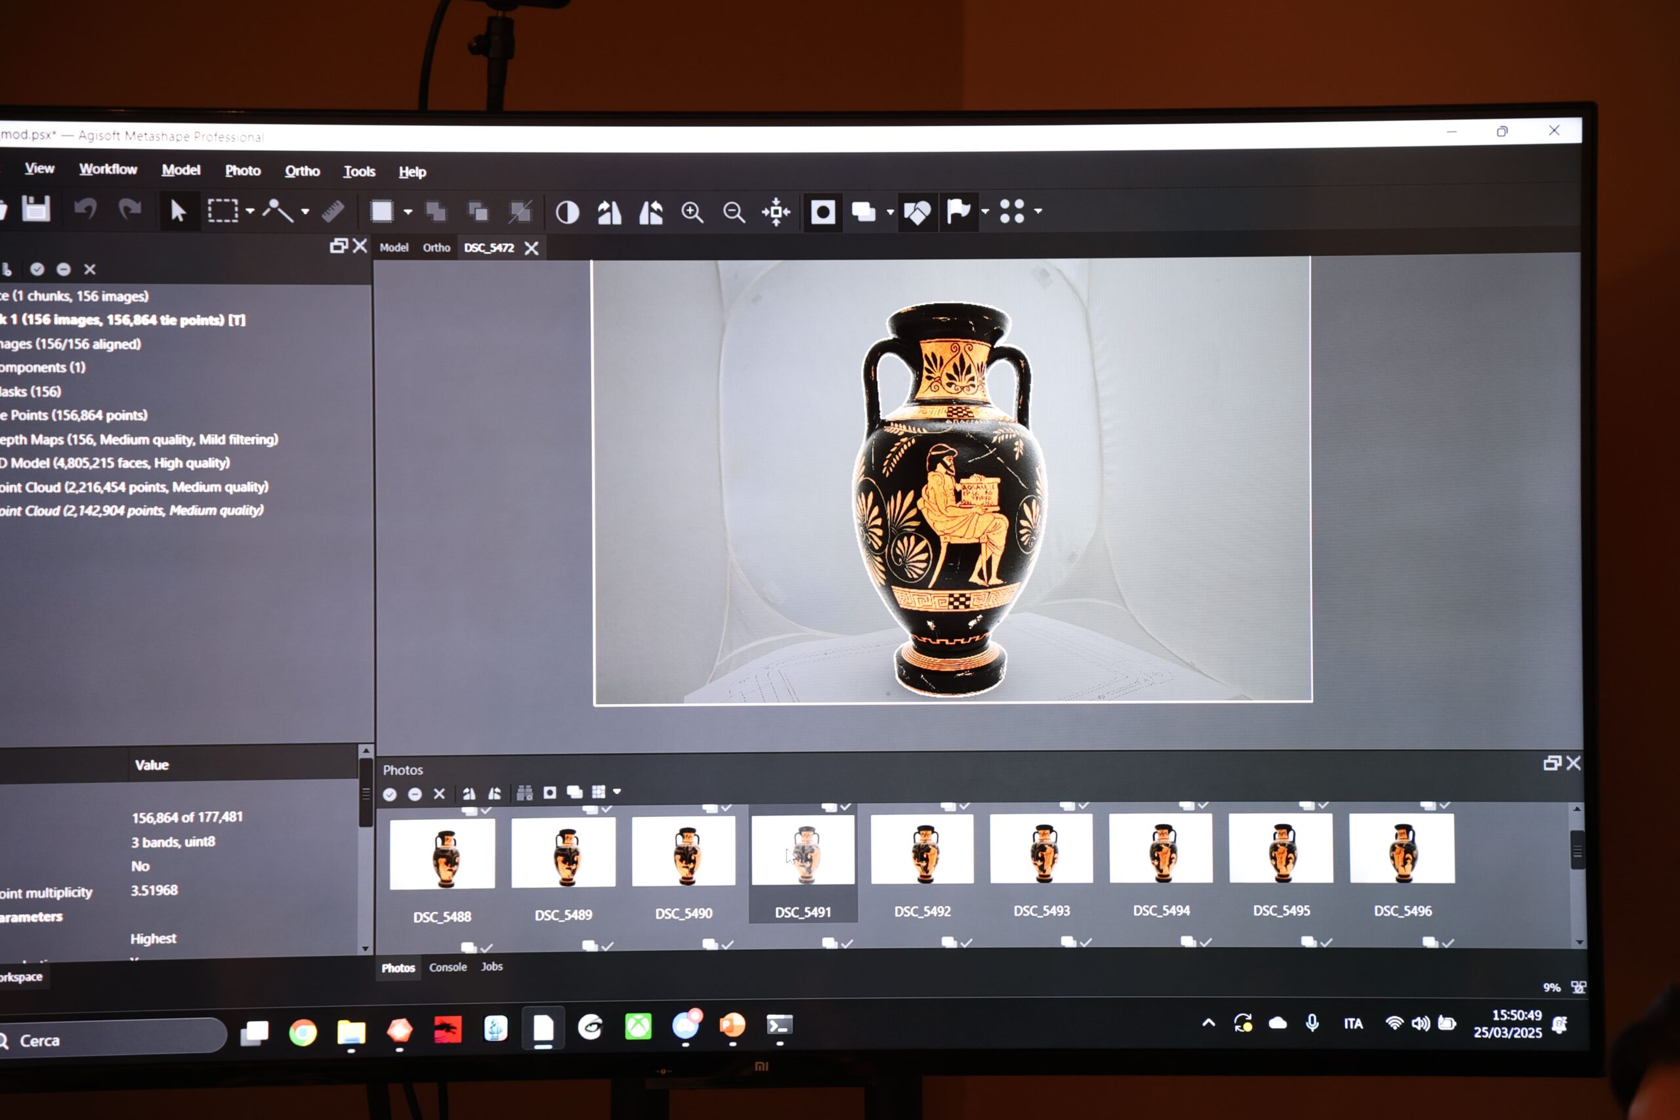Rotate right in Photos pane toolbar
The width and height of the screenshot is (1680, 1120).
point(469,793)
